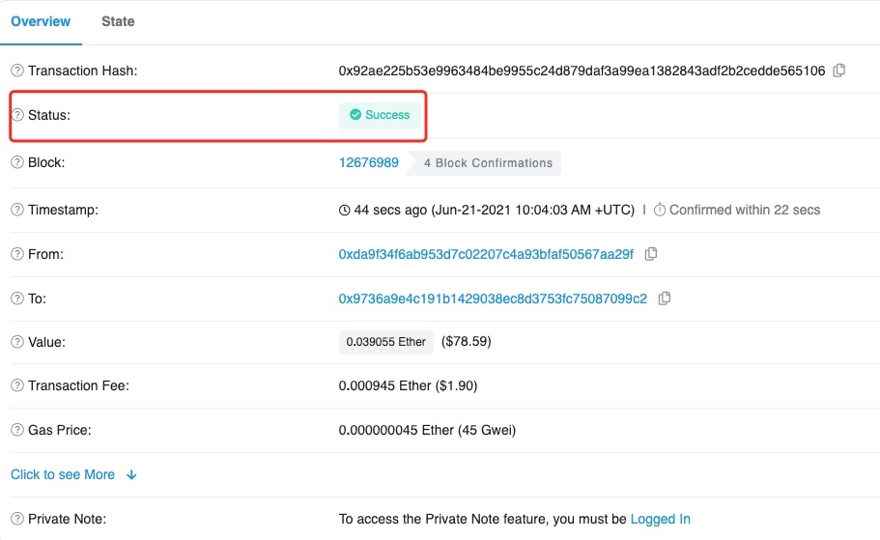This screenshot has height=540, width=880.
Task: Click help icon beside Transaction Hash
Action: pyautogui.click(x=17, y=71)
